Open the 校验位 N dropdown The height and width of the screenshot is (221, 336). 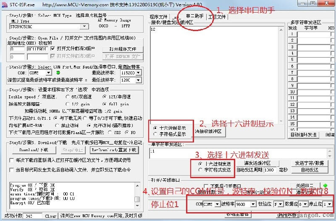pos(280,204)
